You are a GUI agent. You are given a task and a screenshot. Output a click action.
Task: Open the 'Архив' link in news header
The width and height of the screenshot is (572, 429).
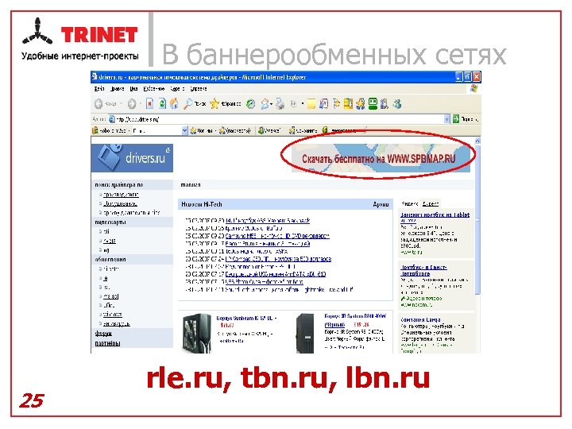(381, 204)
